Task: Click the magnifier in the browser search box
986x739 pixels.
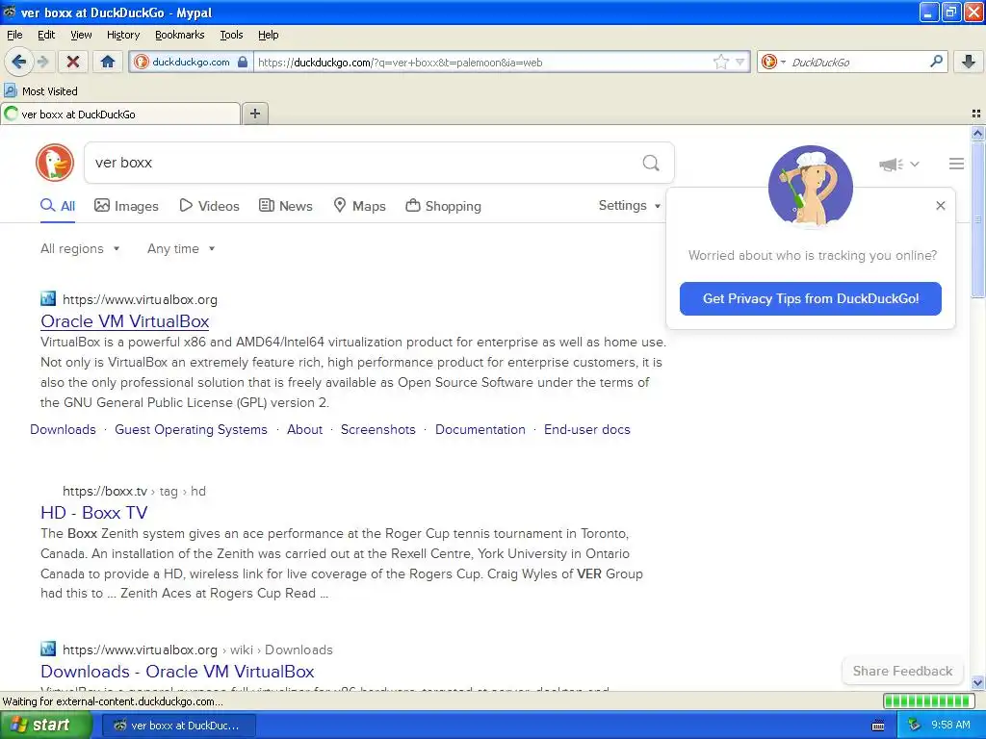Action: coord(936,62)
